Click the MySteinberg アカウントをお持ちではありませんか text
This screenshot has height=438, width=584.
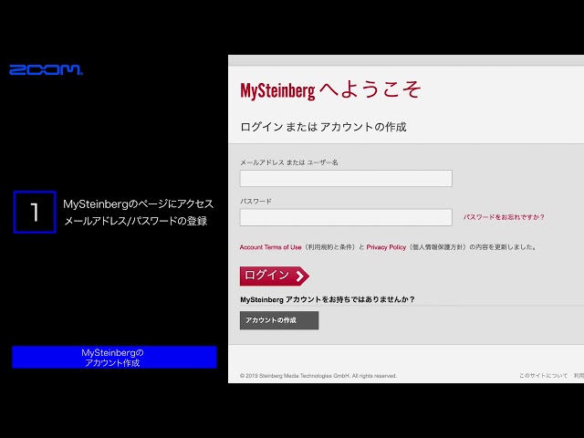tap(328, 299)
